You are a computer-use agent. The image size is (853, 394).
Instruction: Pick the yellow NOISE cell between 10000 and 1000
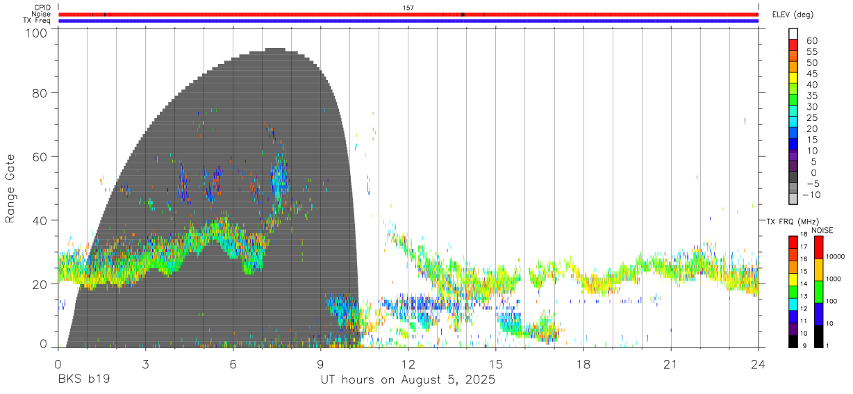[819, 269]
